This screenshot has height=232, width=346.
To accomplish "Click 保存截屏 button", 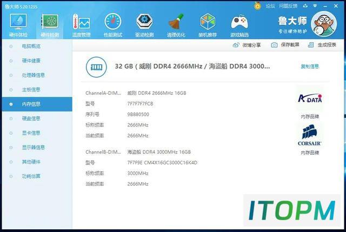I will click(285, 45).
